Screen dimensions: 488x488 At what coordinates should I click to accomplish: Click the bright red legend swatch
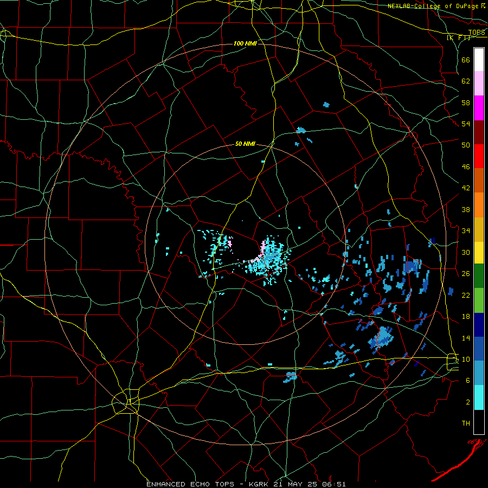479,156
